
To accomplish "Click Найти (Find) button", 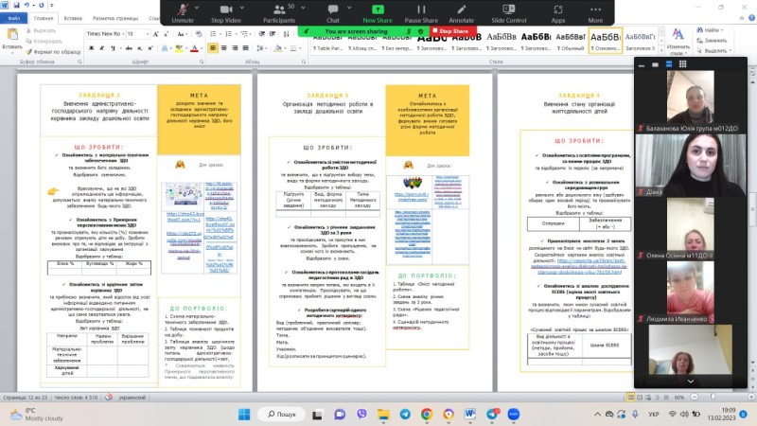I will [x=708, y=30].
